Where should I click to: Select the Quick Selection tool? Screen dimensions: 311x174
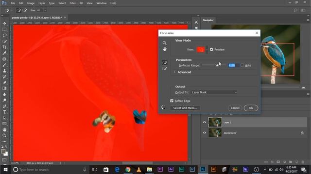(4, 41)
